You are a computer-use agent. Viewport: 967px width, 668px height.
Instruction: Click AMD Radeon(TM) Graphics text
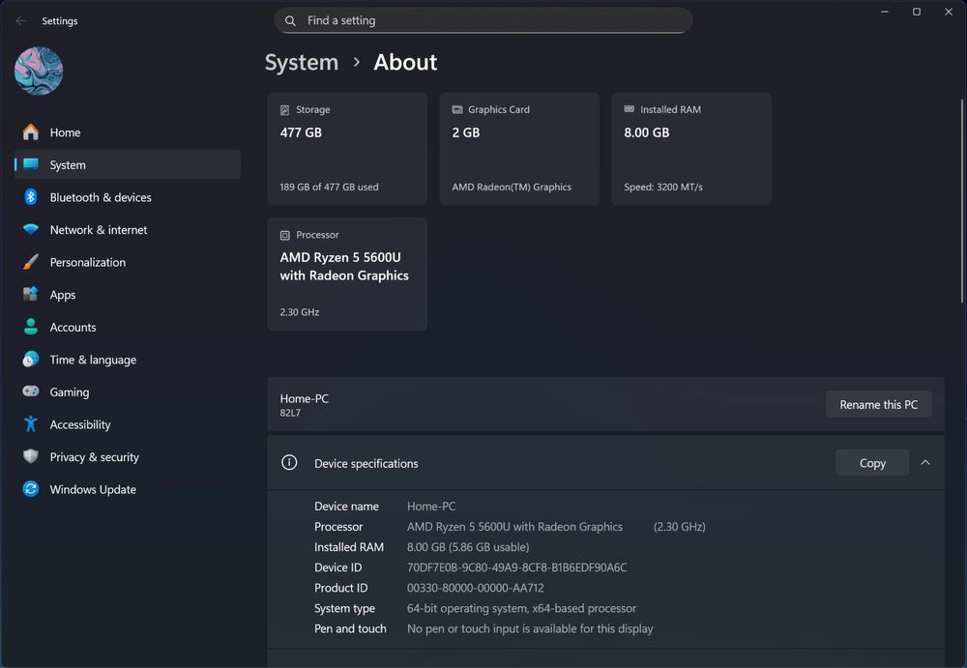(512, 187)
